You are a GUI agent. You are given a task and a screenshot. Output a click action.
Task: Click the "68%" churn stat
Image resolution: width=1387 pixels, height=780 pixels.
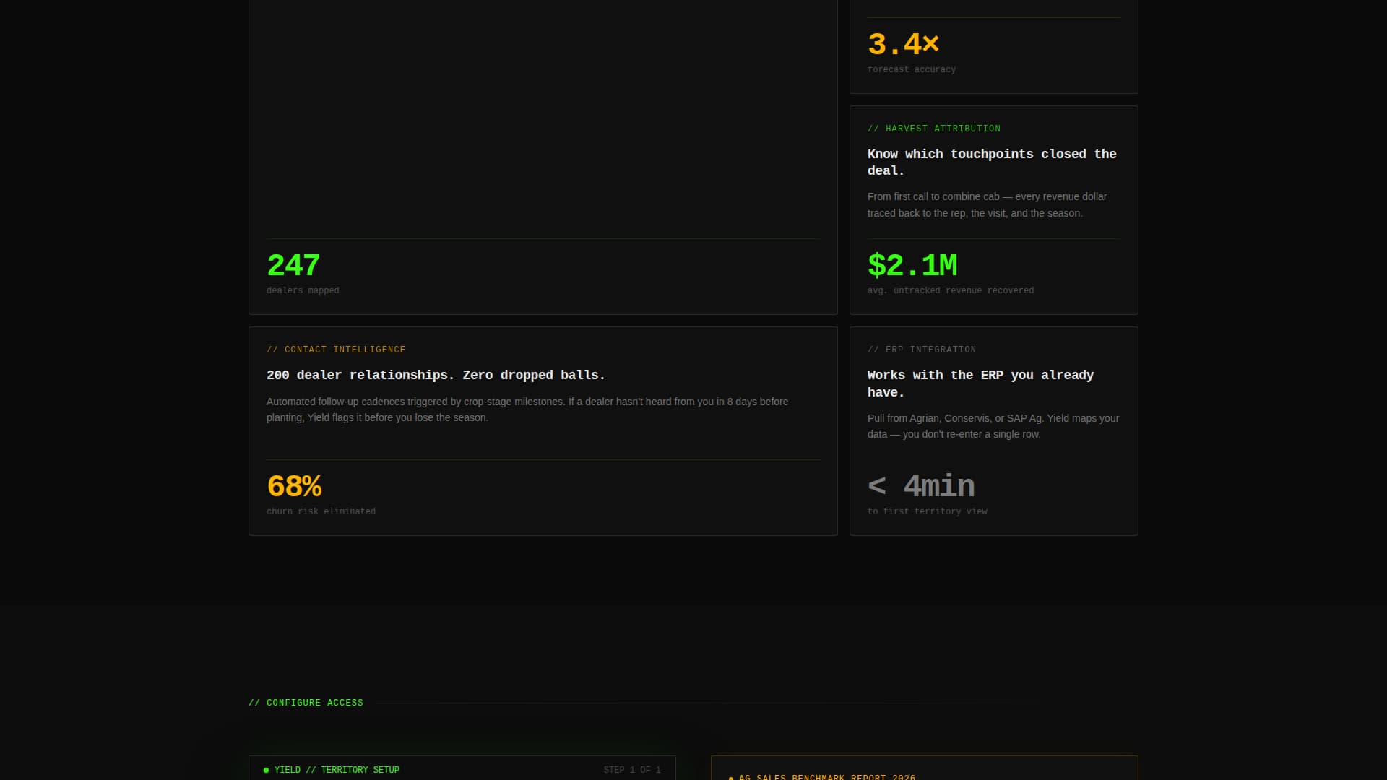point(294,487)
